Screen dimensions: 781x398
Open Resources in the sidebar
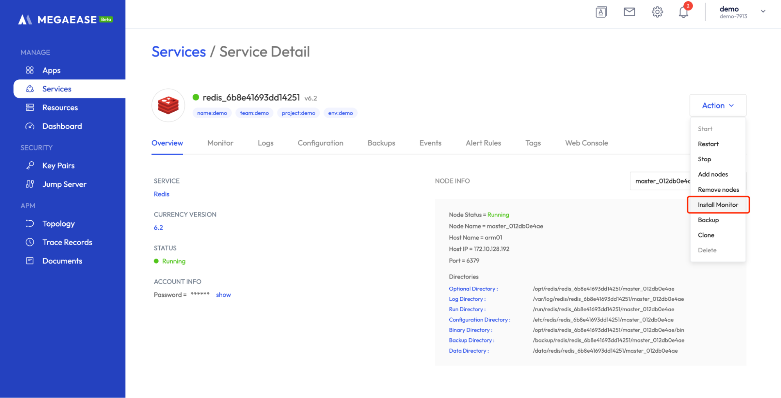(60, 107)
